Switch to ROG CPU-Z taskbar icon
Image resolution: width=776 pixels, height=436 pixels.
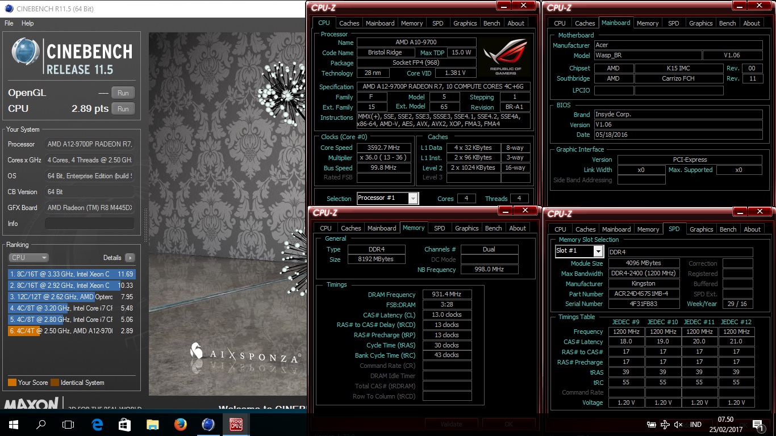(x=236, y=424)
